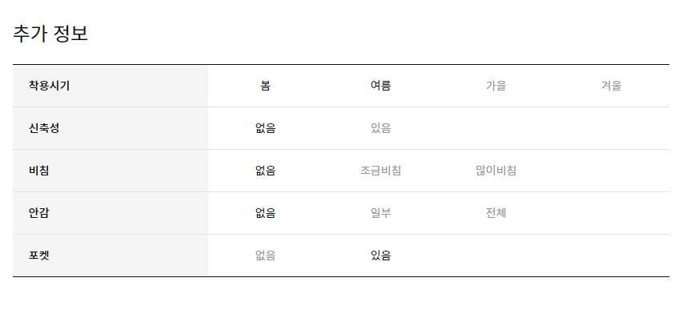
Task: Click the 비침 row label
Action: pyautogui.click(x=39, y=171)
